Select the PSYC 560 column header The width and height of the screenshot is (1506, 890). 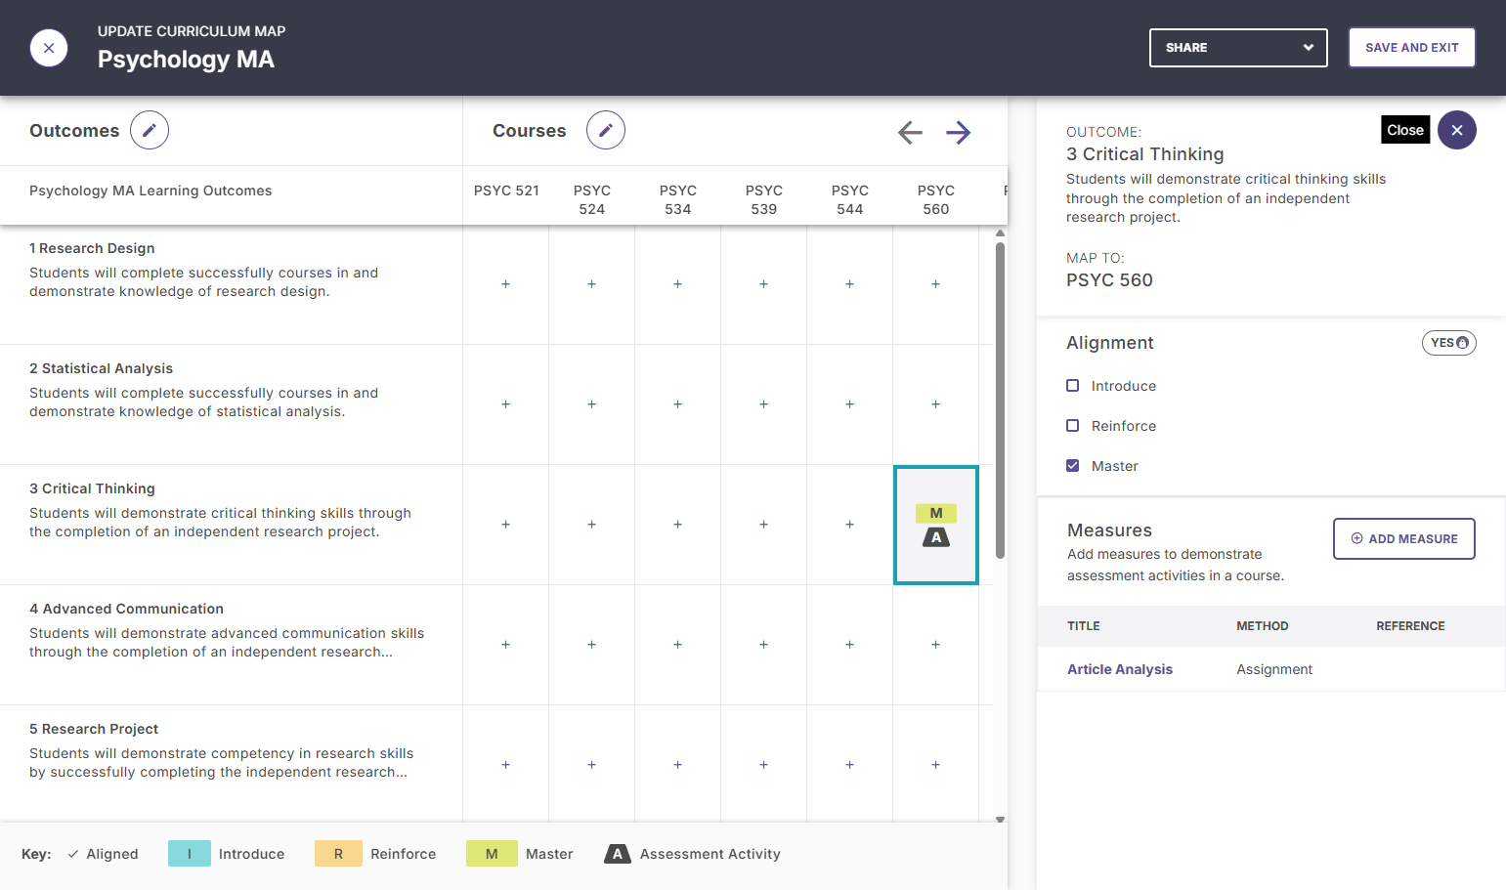tap(935, 199)
